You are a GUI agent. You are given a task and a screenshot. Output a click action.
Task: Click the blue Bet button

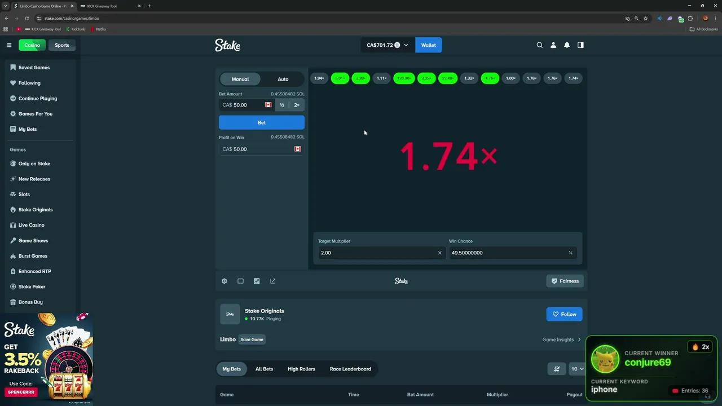(262, 122)
